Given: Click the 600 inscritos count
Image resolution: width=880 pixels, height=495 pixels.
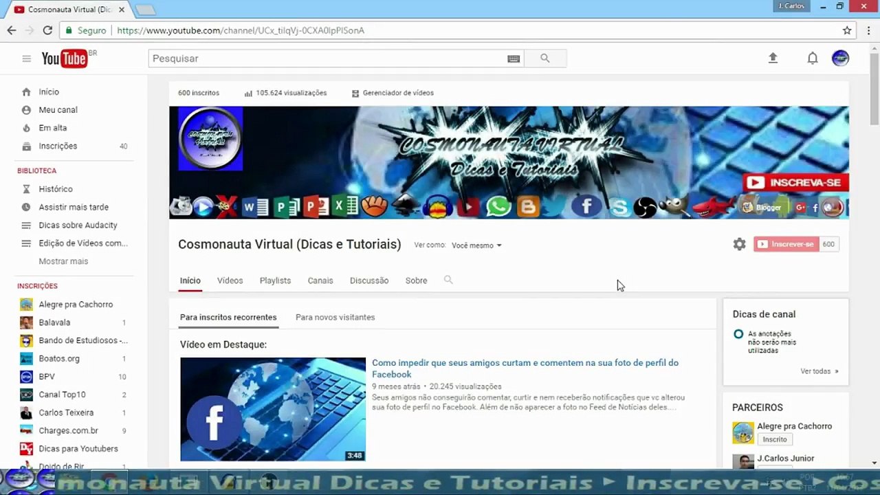Looking at the screenshot, I should point(199,93).
